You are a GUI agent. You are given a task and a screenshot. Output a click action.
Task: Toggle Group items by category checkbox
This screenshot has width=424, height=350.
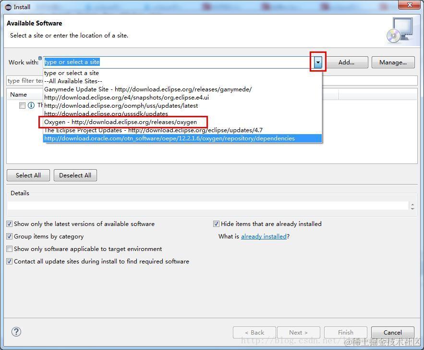pos(9,237)
